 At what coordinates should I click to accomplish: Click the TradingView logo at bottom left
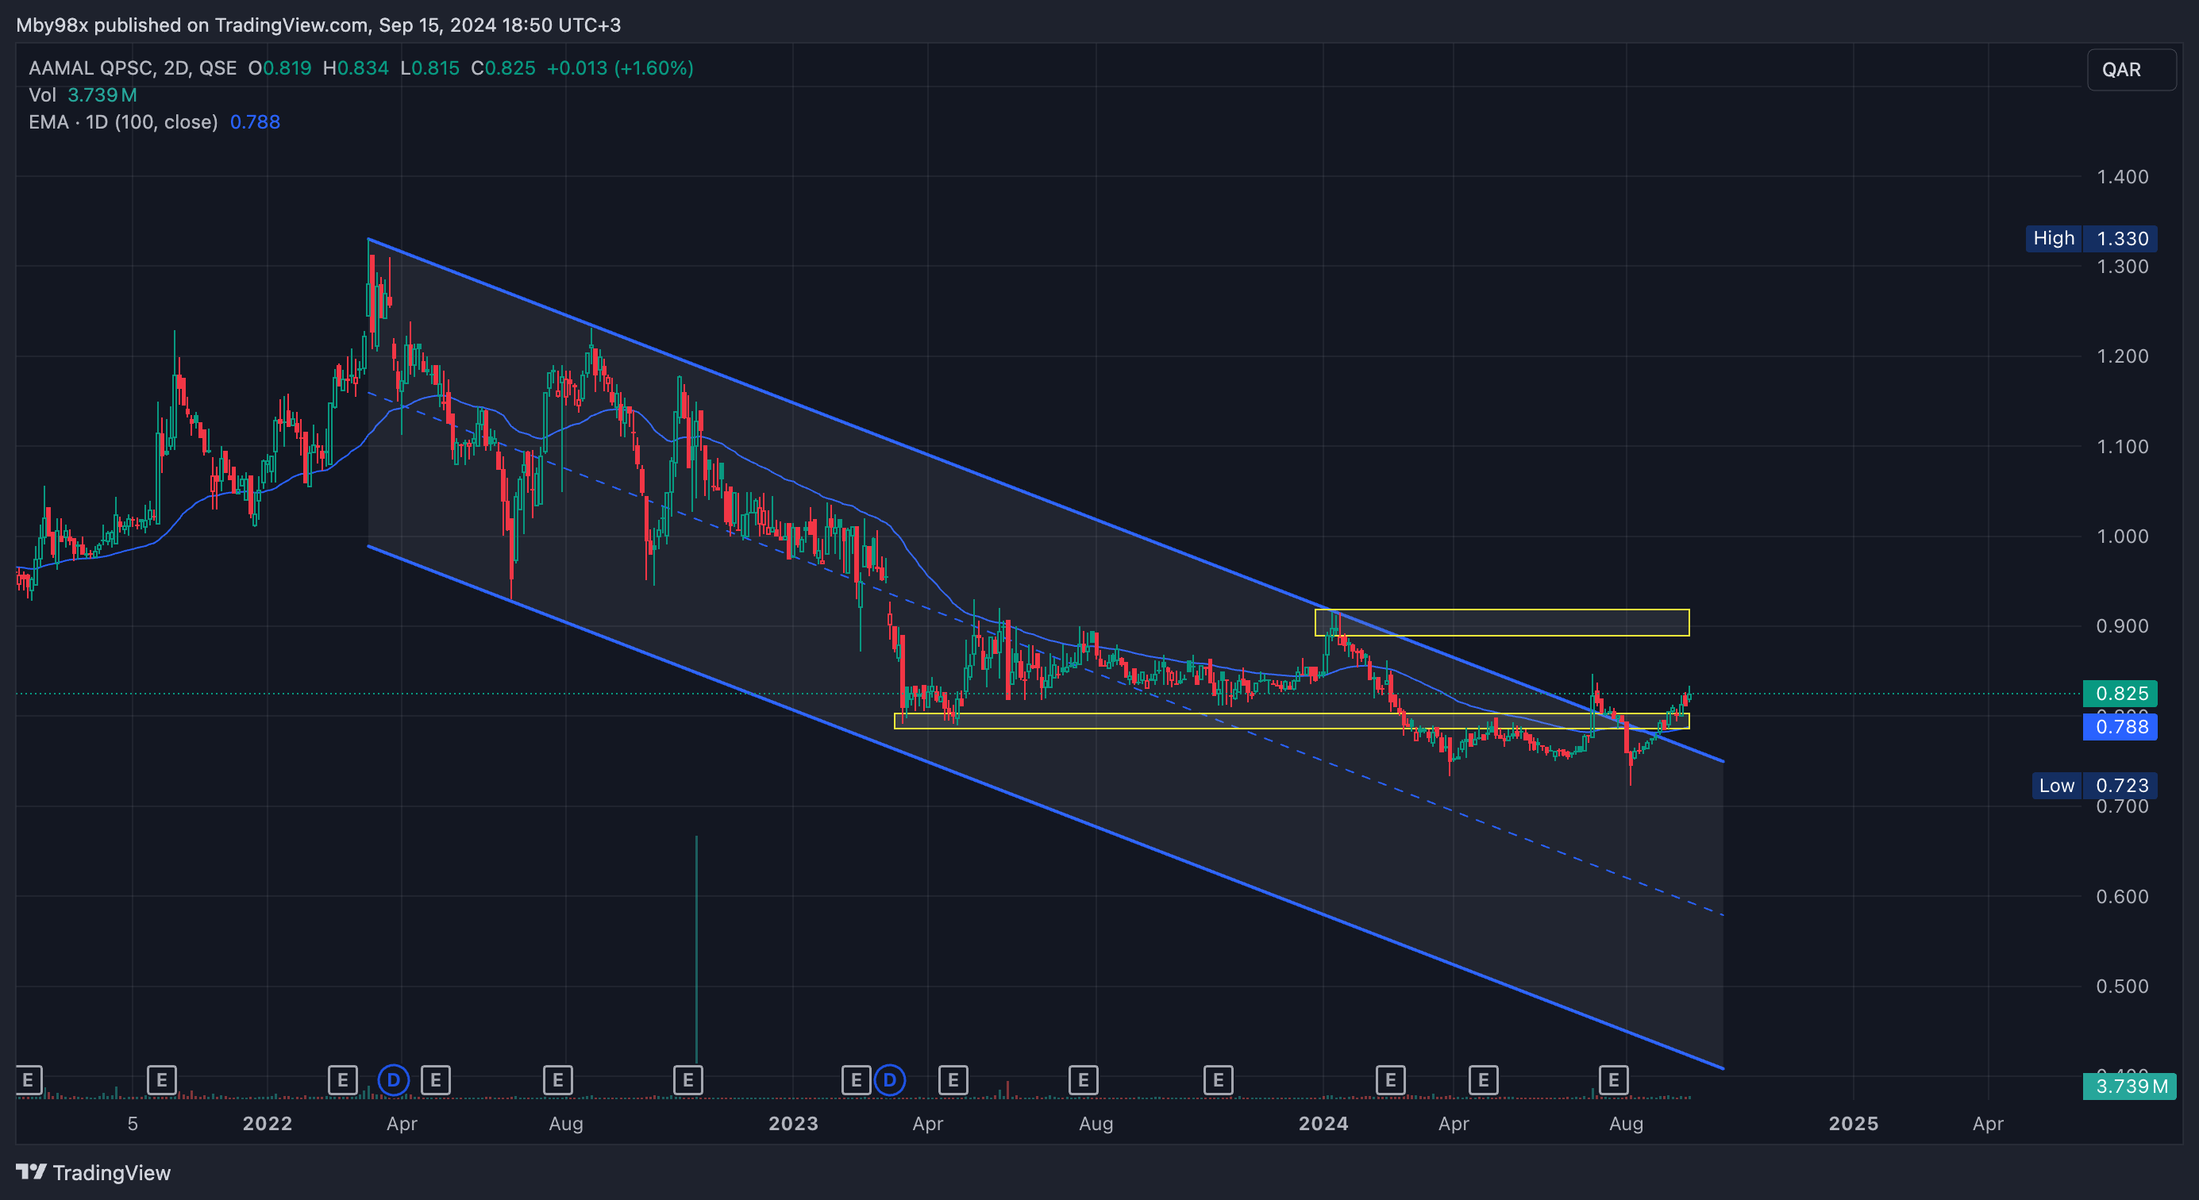pyautogui.click(x=94, y=1173)
